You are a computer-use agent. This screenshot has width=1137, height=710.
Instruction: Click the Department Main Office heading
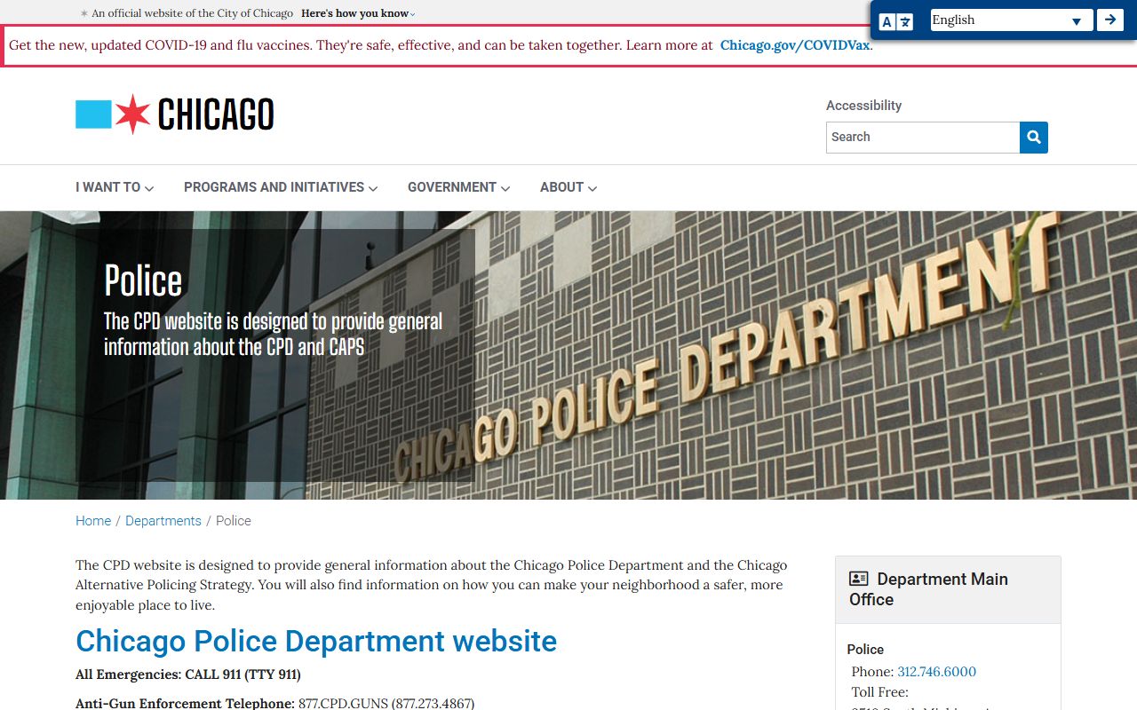click(928, 589)
